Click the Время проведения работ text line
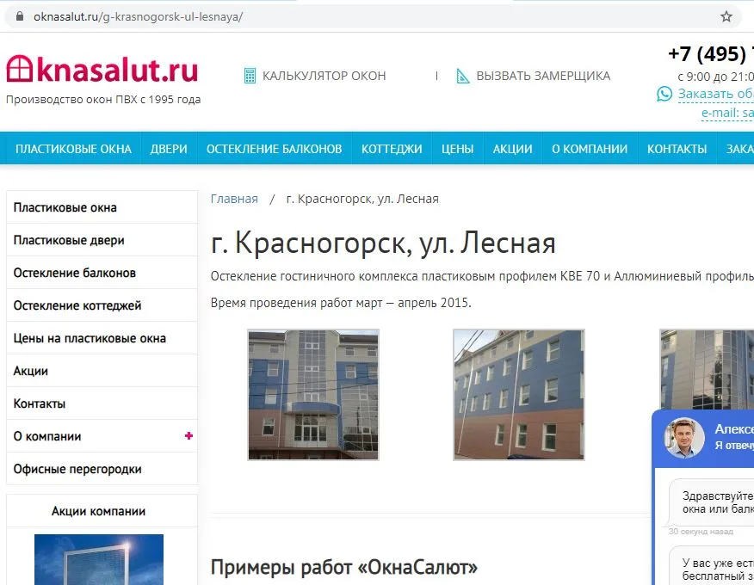Viewport: 754px width, 585px height. point(341,303)
